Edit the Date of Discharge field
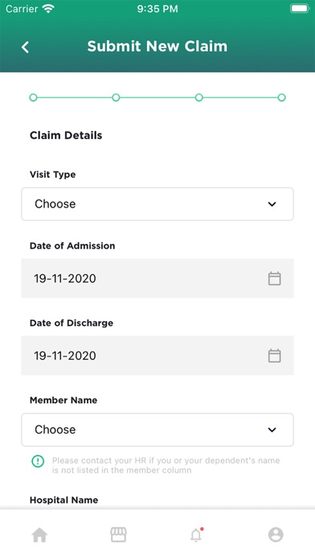315x560 pixels. click(157, 356)
